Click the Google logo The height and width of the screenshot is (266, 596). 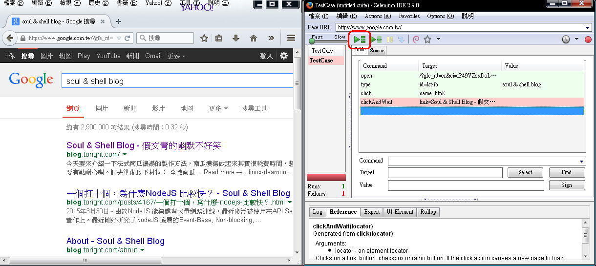pos(31,80)
